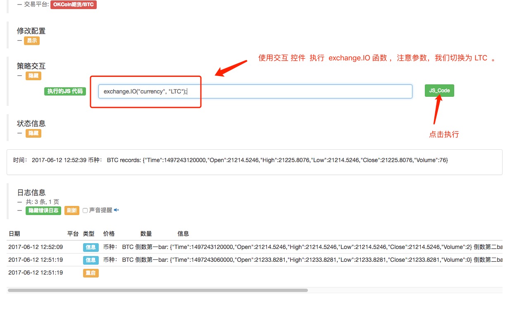Click the log message with Open 21233.8281

pos(303,260)
